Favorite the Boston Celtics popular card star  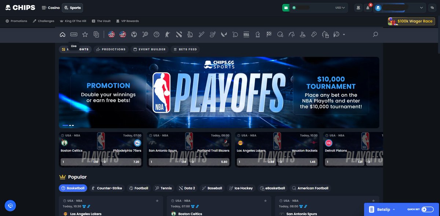(265, 201)
